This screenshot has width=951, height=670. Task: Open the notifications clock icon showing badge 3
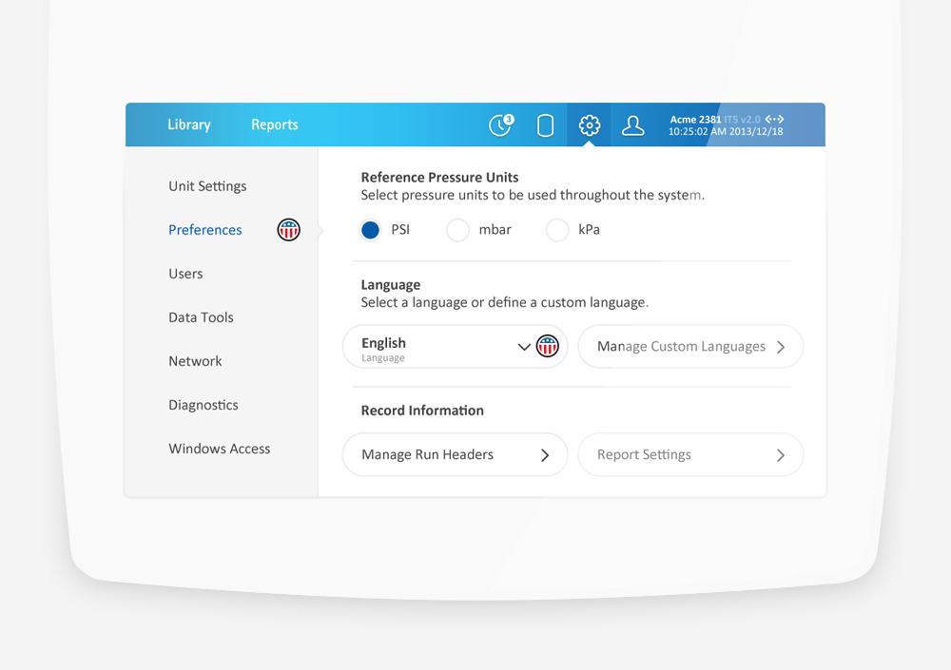(x=500, y=124)
